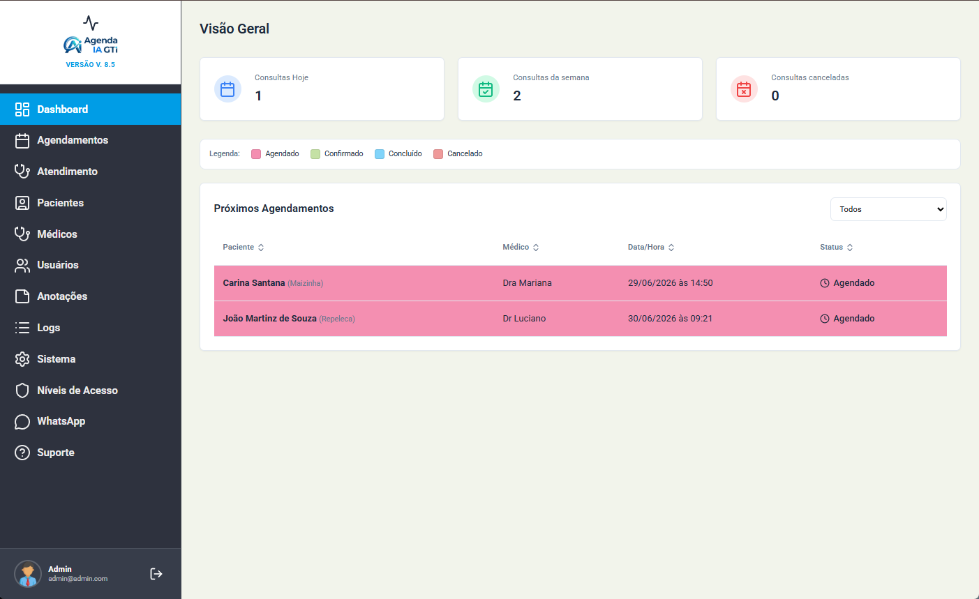The height and width of the screenshot is (599, 979).
Task: Click the Agendamentos calendar icon
Action: pos(22,140)
